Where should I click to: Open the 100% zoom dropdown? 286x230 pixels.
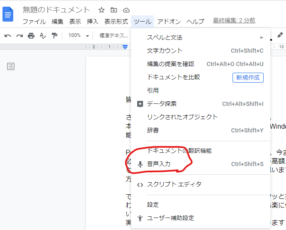[x=78, y=36]
